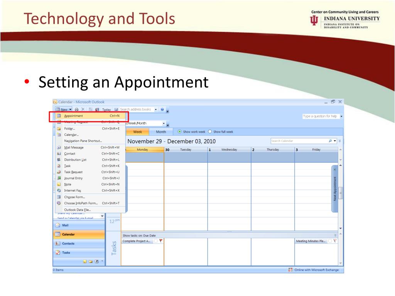Image resolution: width=395 pixels, height=296 pixels.
Task: Click the Delete X icon in toolbar
Action: [83, 109]
